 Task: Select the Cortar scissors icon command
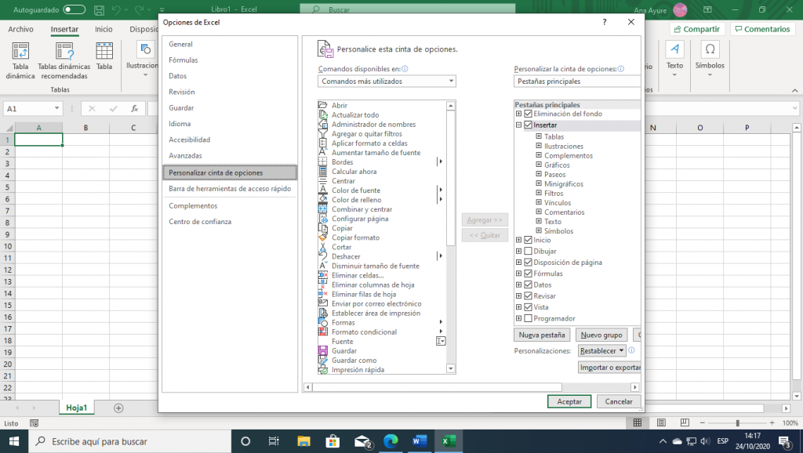click(x=322, y=247)
